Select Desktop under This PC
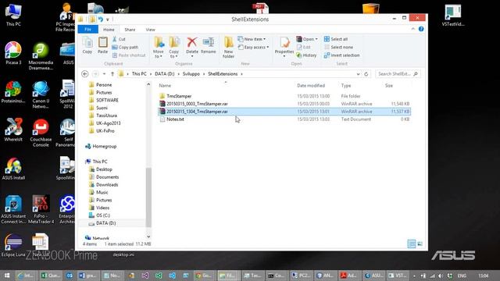 click(x=104, y=169)
